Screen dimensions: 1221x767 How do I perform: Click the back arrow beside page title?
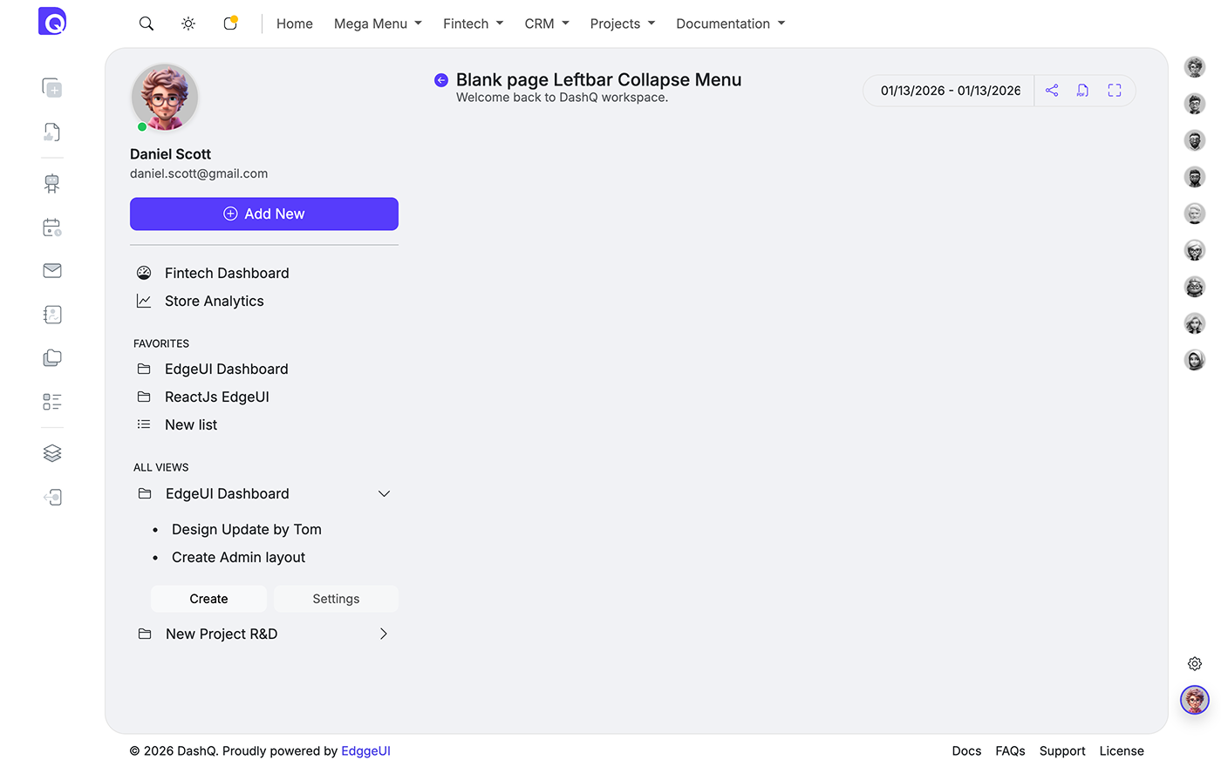click(x=441, y=80)
